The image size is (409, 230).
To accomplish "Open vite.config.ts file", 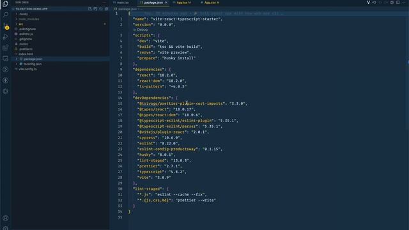I will tap(27, 69).
